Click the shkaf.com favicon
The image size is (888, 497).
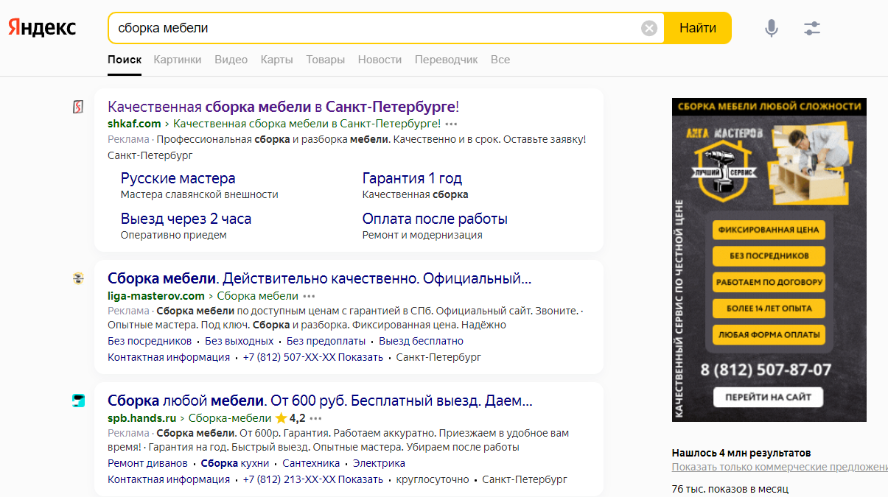(x=78, y=107)
